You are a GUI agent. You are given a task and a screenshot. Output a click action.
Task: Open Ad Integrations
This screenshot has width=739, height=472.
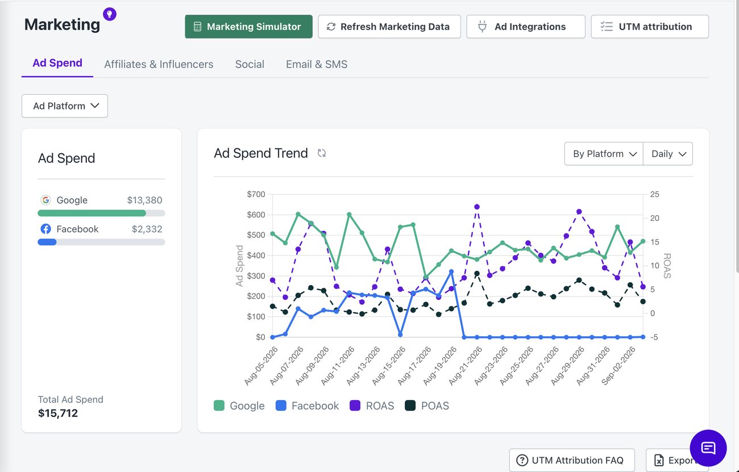tap(526, 27)
